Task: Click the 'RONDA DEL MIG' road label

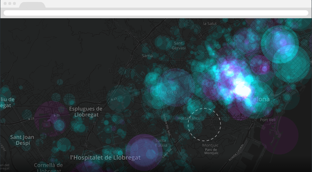Action: coord(167,125)
